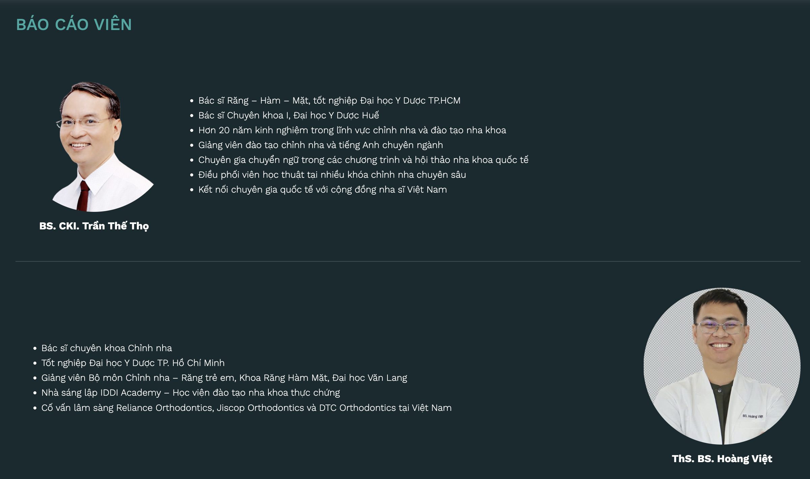This screenshot has height=479, width=810.
Task: Select the 'Hơn 20 năm kinh nghiệm' line
Action: 352,130
